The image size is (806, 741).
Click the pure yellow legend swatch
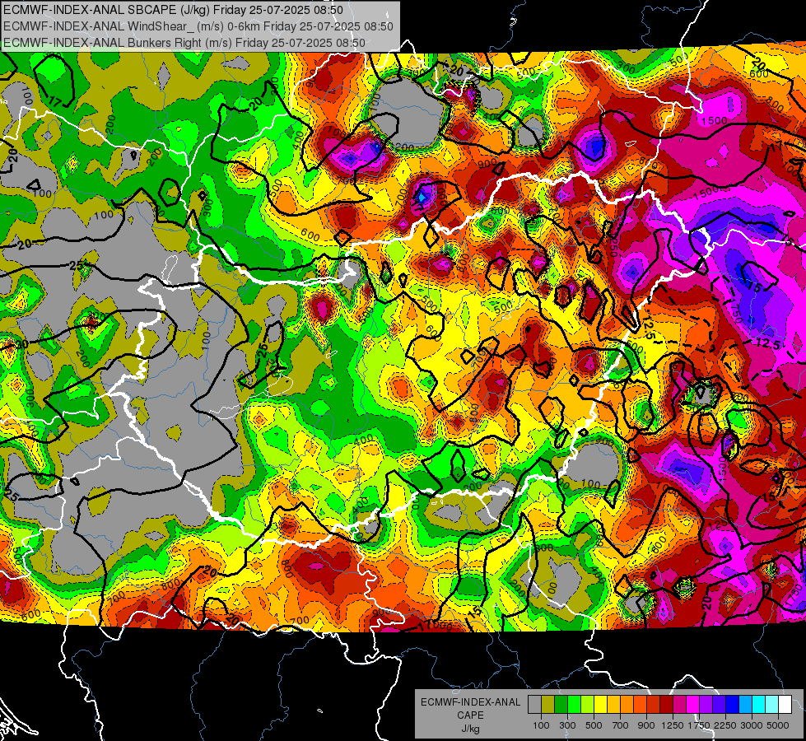tap(600, 704)
